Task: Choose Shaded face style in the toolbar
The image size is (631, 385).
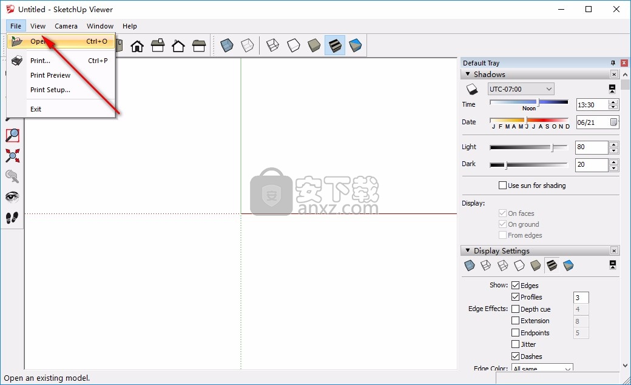Action: 314,45
